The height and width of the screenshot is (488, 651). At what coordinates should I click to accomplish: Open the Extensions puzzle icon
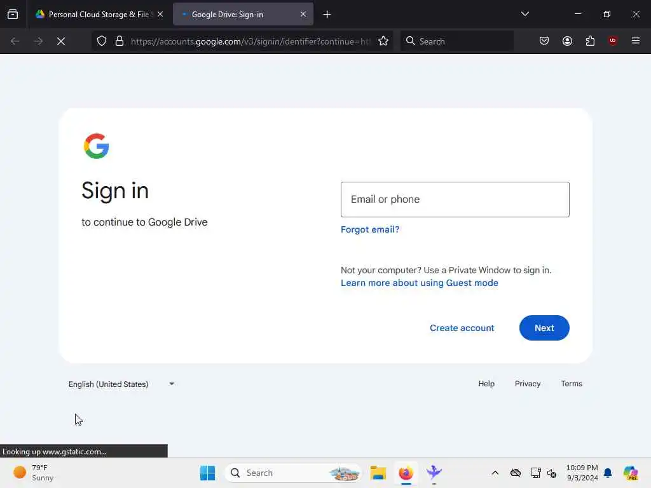tap(590, 41)
